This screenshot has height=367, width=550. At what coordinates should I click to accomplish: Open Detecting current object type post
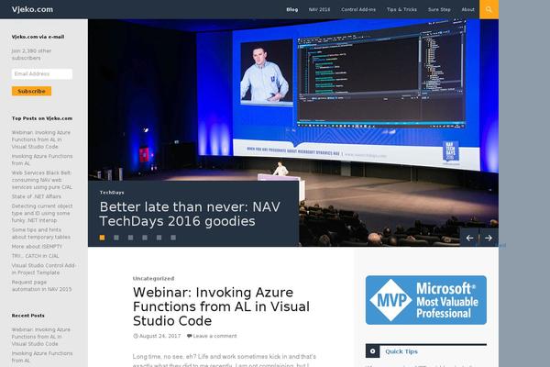[x=42, y=213]
